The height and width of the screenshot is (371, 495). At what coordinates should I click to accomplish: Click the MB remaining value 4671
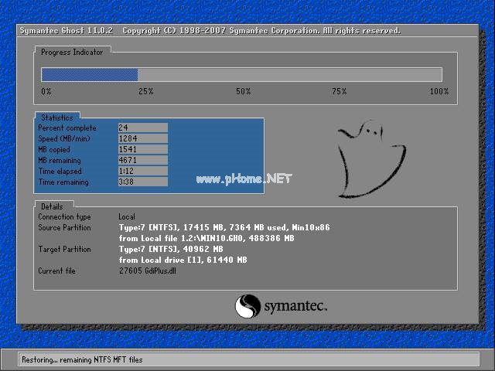tap(142, 161)
